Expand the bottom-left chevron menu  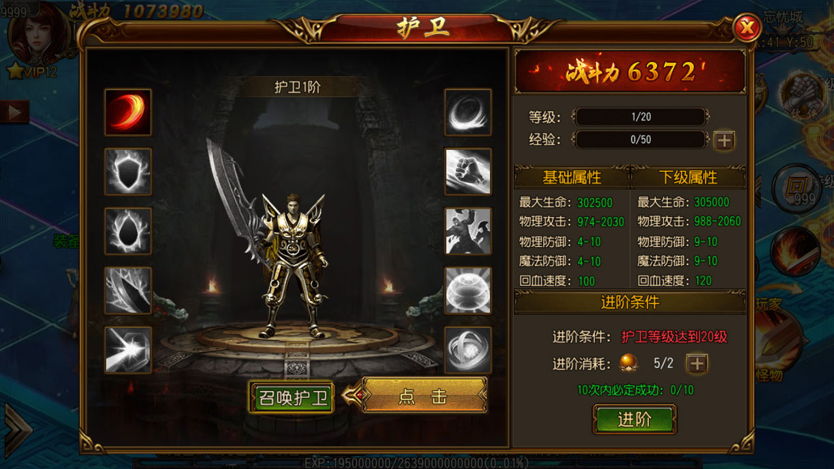coord(17,430)
